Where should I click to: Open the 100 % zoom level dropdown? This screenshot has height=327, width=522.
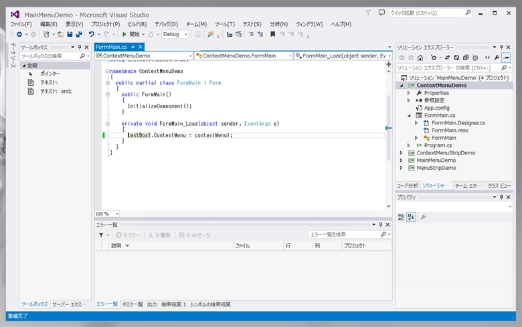point(117,214)
